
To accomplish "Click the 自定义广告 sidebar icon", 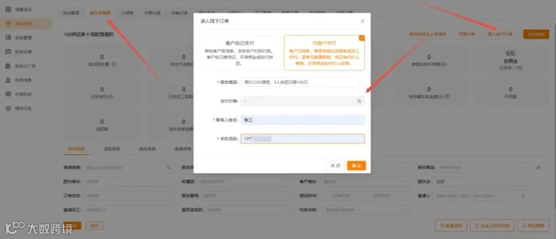I will click(8, 66).
